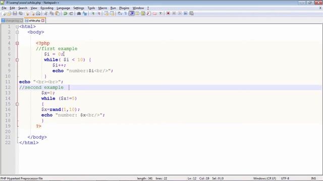Collapse the brace fold on line 15
This screenshot has height=181, width=323.
tap(17, 104)
